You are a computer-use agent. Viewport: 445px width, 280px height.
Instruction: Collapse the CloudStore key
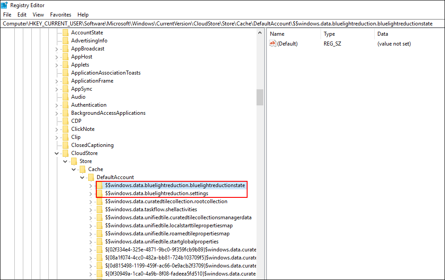tap(57, 153)
